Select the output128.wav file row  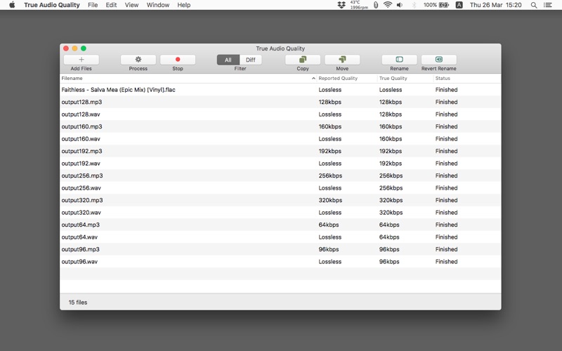280,114
